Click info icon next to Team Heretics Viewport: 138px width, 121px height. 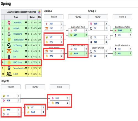click(26, 68)
